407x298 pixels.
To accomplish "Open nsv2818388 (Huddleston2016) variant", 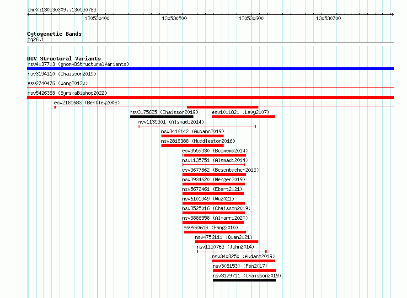I will (x=198, y=141).
